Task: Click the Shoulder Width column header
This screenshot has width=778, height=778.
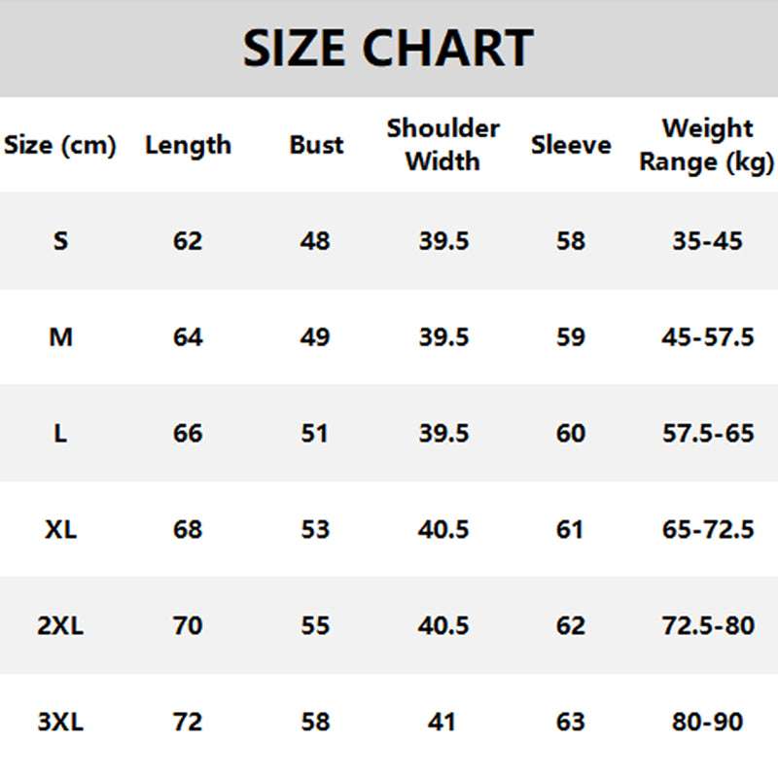Action: coord(442,144)
